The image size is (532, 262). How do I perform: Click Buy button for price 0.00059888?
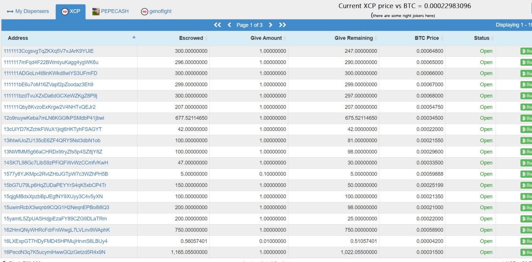(x=526, y=174)
